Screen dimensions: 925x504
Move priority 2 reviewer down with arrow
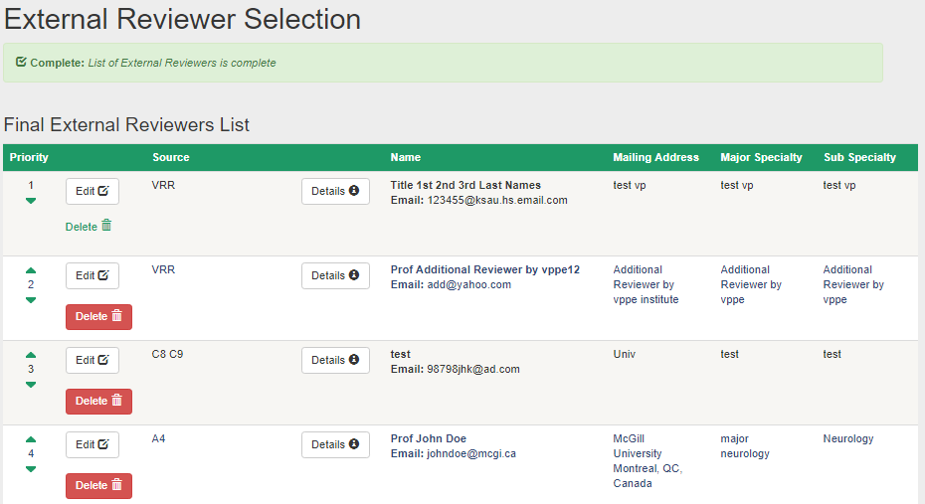pyautogui.click(x=31, y=300)
